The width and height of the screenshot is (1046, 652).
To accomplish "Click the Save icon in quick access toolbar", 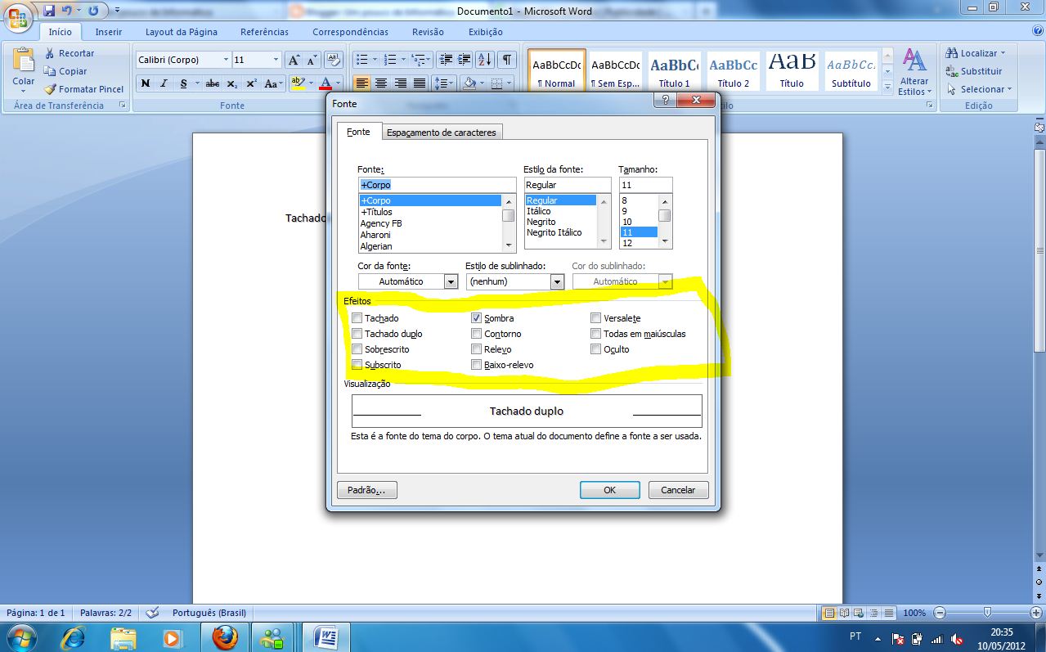I will [49, 11].
